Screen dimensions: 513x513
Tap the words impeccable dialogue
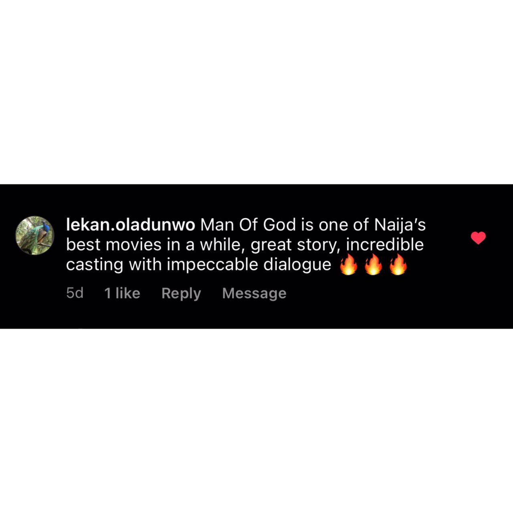[249, 265]
